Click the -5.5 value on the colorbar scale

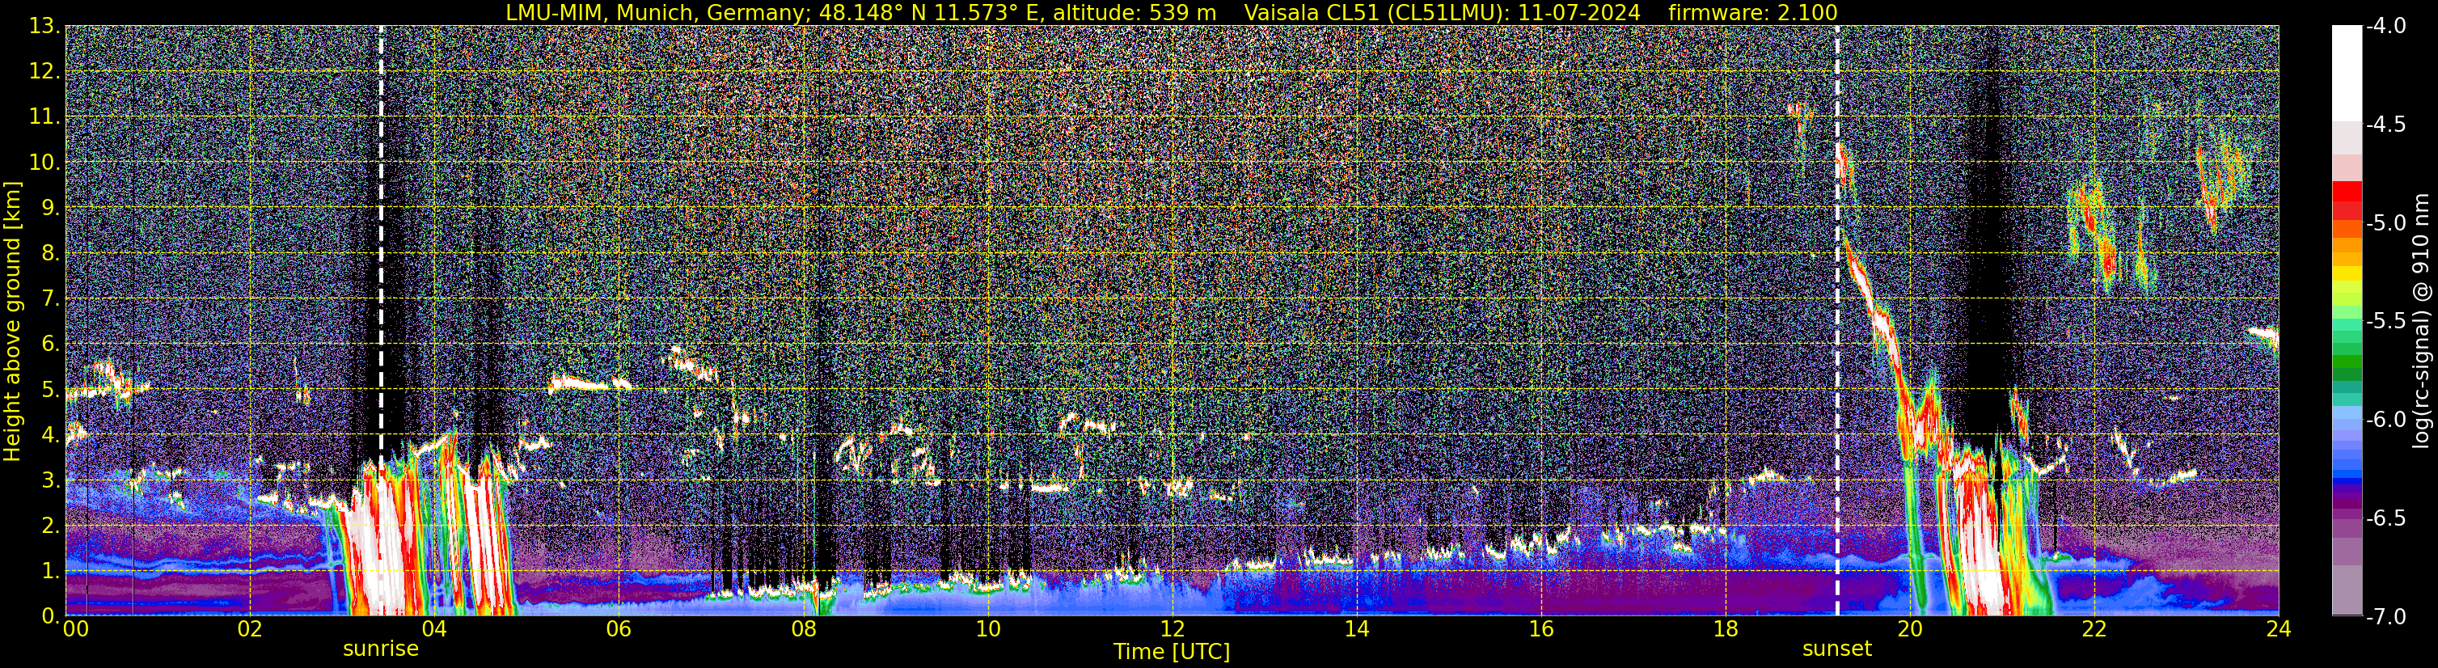(2385, 321)
